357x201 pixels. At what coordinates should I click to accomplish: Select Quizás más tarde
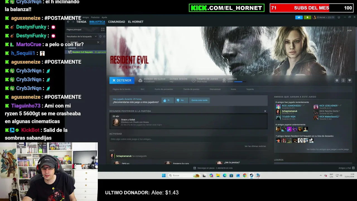[199, 100]
